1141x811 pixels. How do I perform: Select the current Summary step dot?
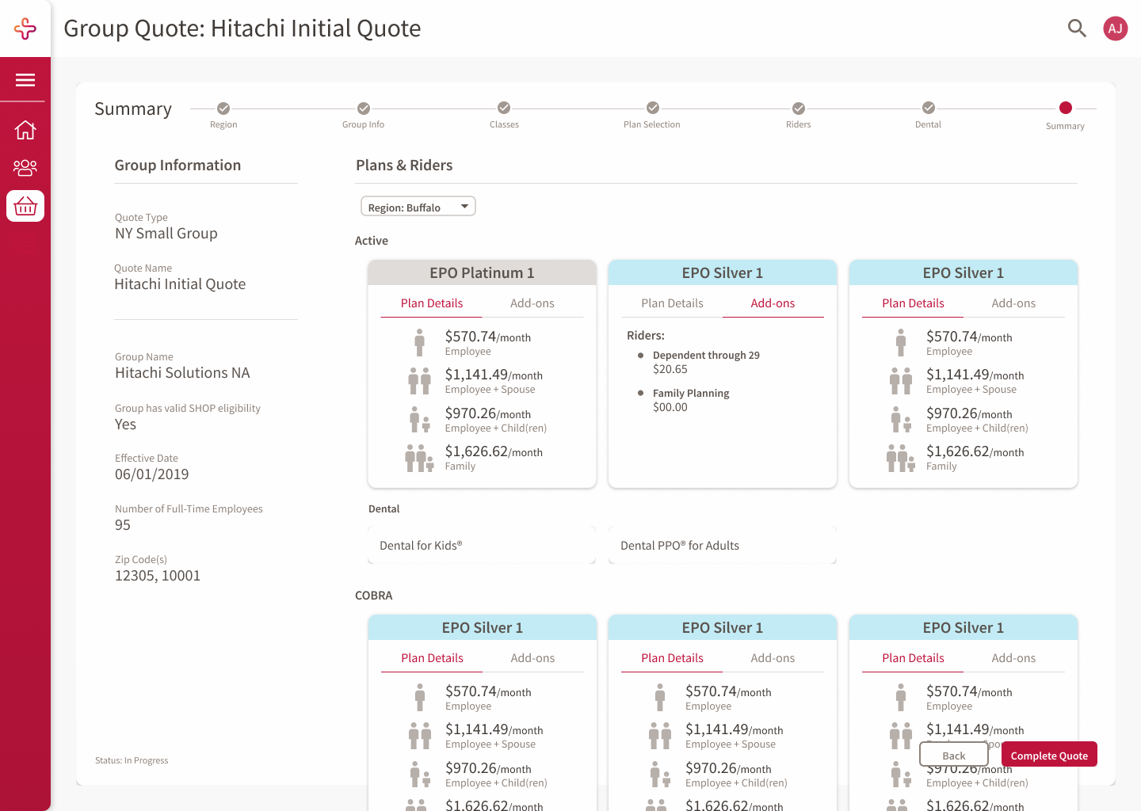pyautogui.click(x=1066, y=108)
